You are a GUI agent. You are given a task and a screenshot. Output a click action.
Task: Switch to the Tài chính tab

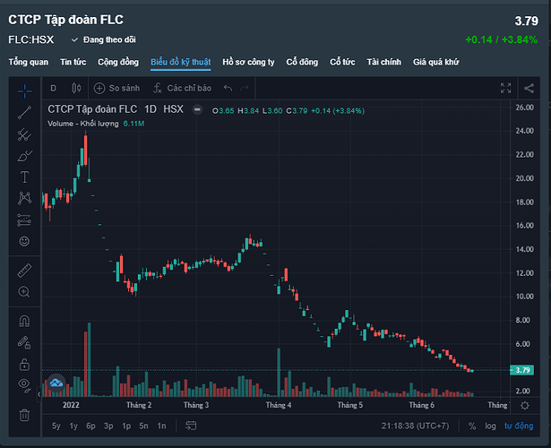tap(383, 62)
